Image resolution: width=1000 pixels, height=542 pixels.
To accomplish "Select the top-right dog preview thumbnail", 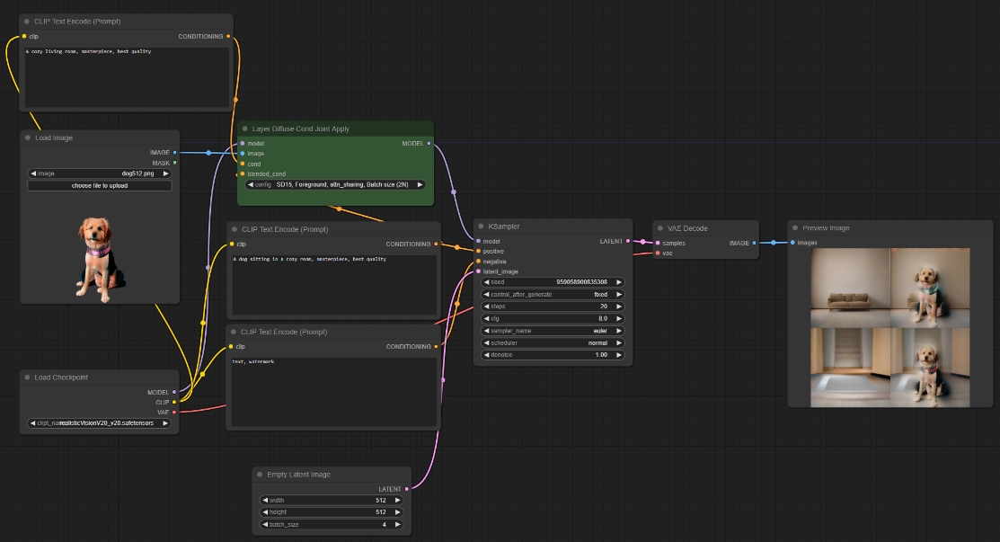I will tap(929, 287).
